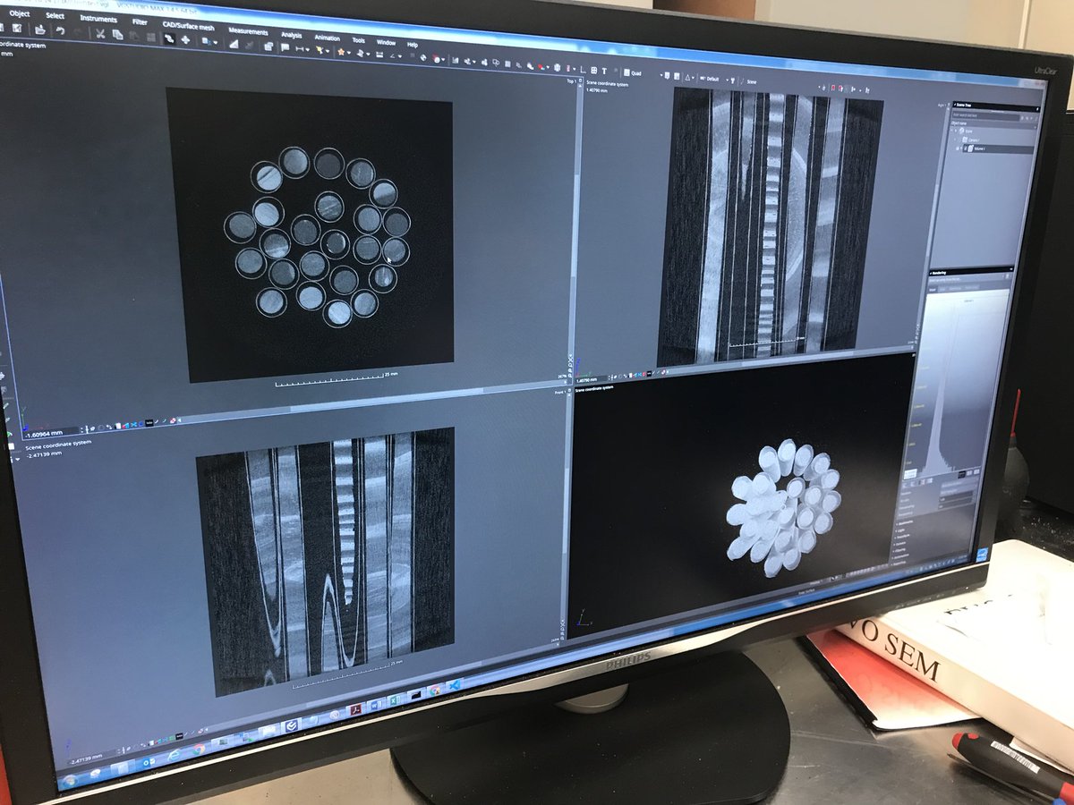The height and width of the screenshot is (805, 1074).
Task: Select Volume 1 in Scene Tree
Action: pos(998,148)
